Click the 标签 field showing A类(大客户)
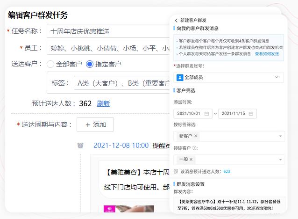The image size is (298, 219). 121,83
